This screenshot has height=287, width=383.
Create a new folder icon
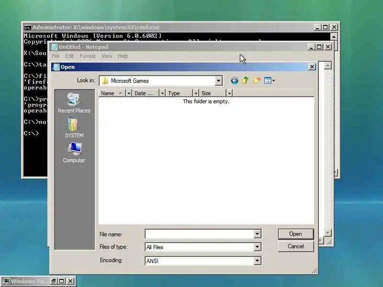coord(257,80)
